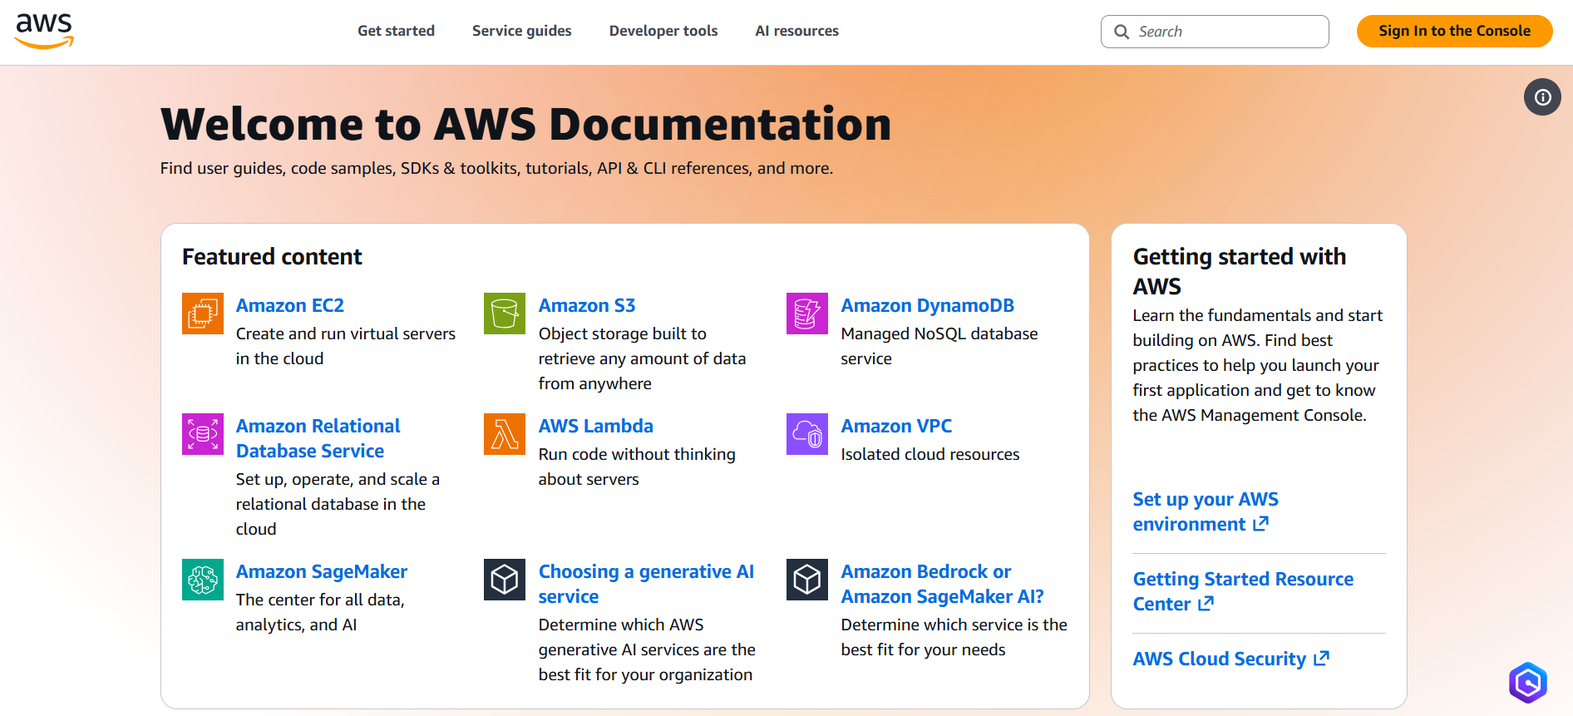
Task: Click the Amazon EC2 service icon
Action: 202,314
